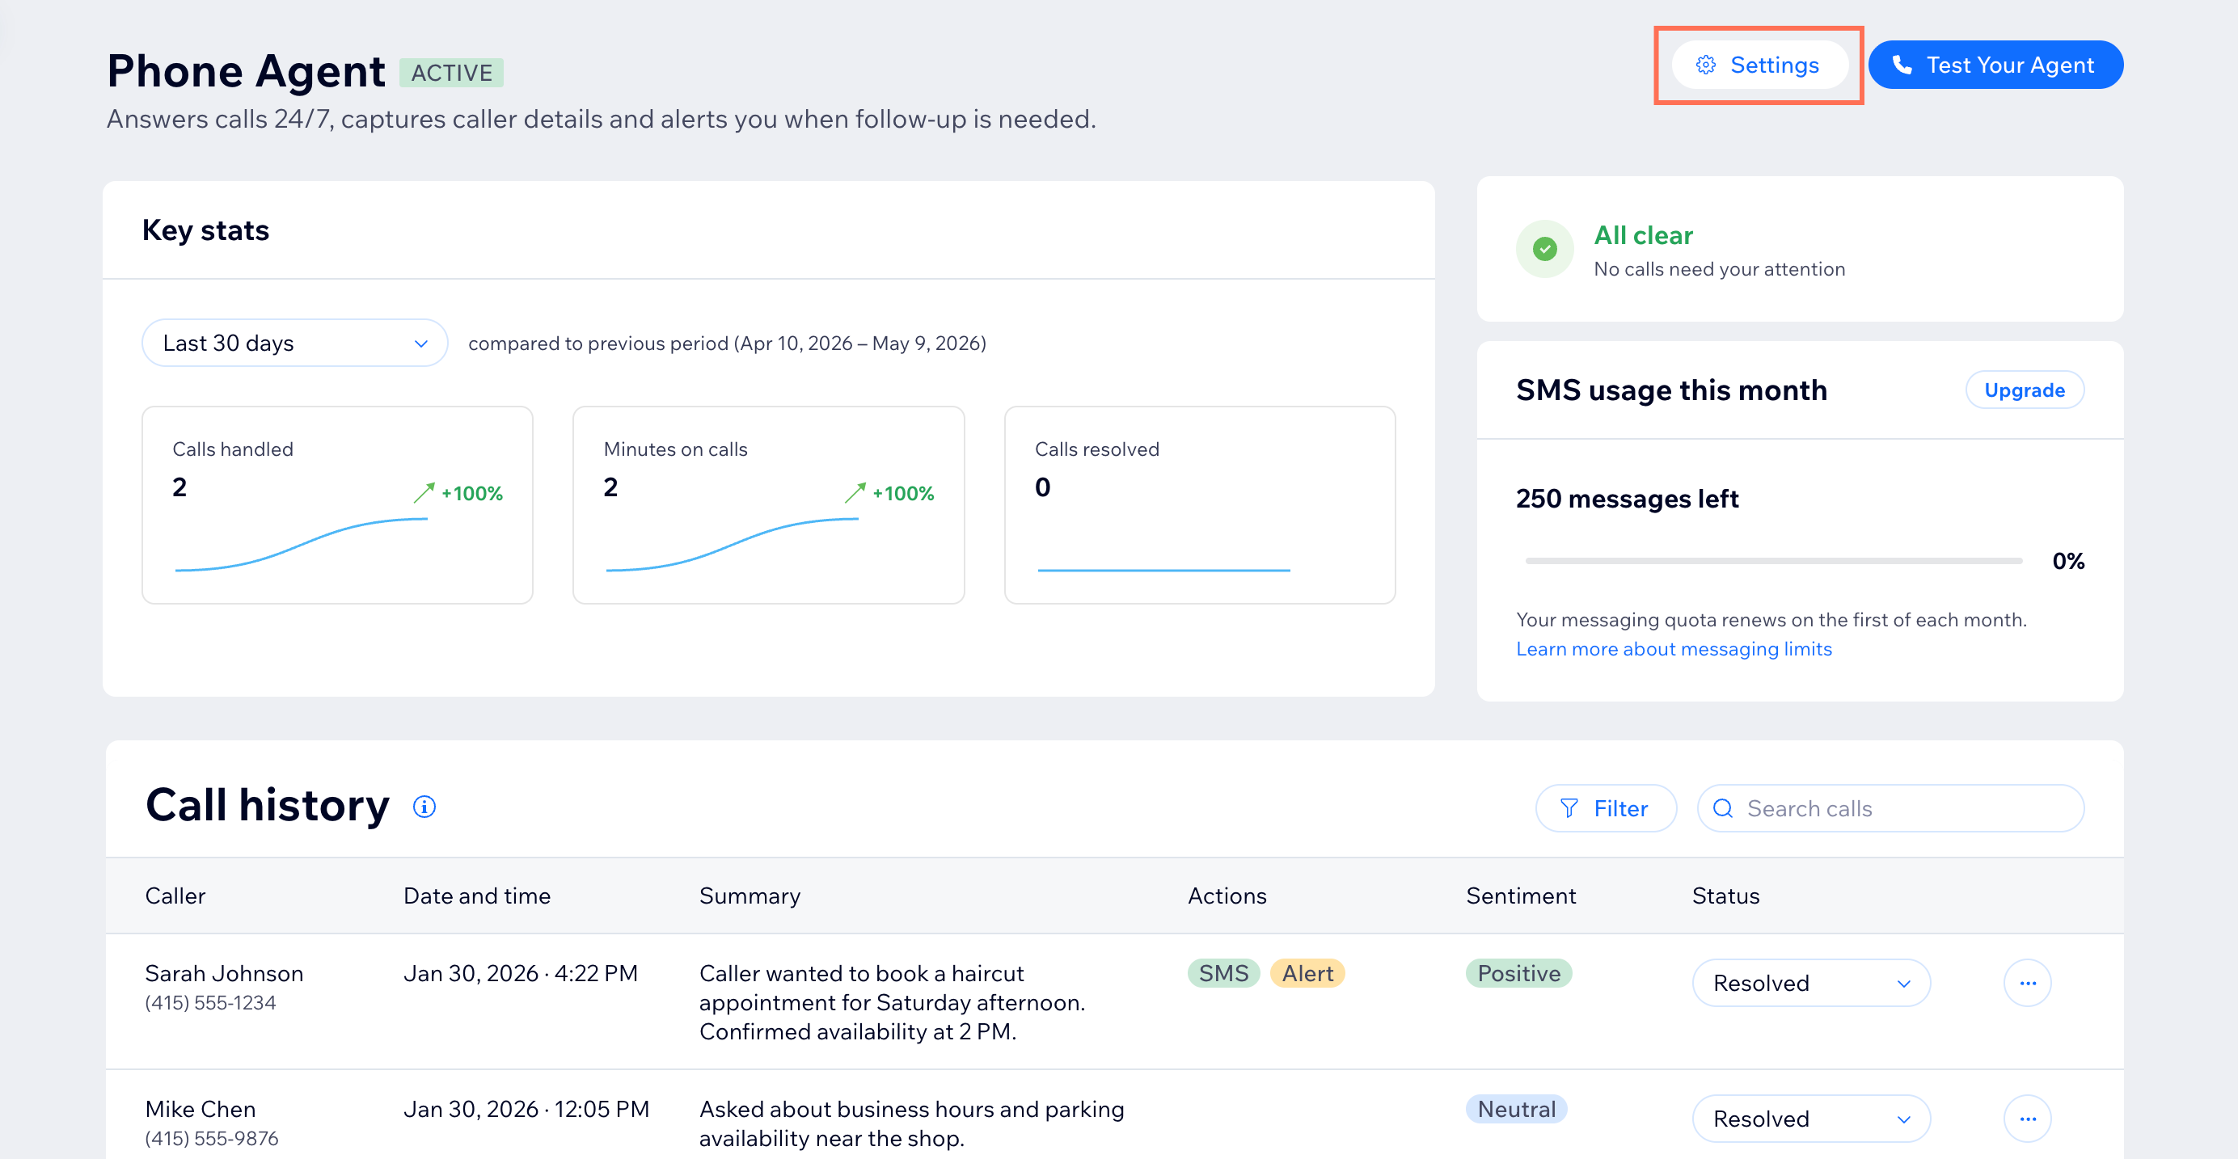Screen dimensions: 2238x1159
Task: Click Sarah Johnson caller name
Action: (224, 973)
